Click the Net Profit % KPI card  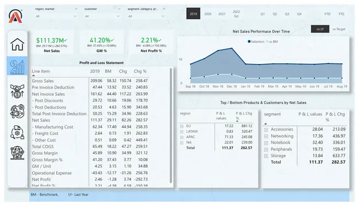pos(151,42)
